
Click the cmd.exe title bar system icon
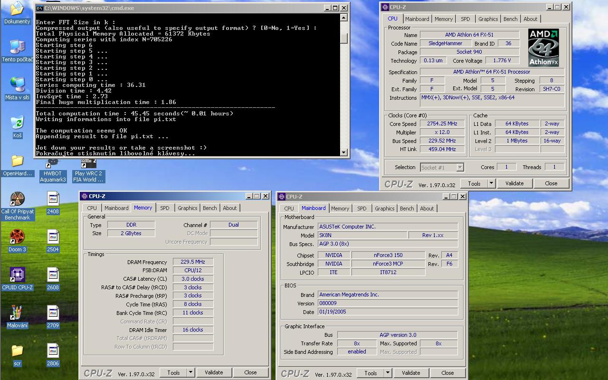pos(39,8)
